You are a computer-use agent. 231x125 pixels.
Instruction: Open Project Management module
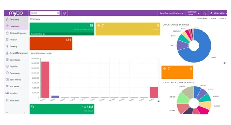click(16, 53)
